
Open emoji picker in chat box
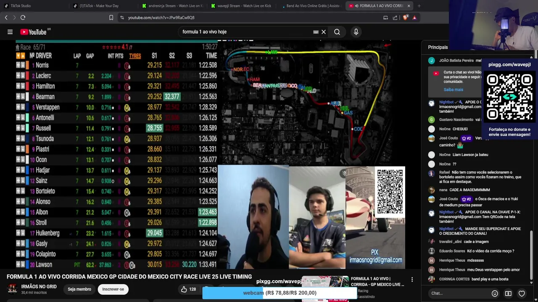495,293
